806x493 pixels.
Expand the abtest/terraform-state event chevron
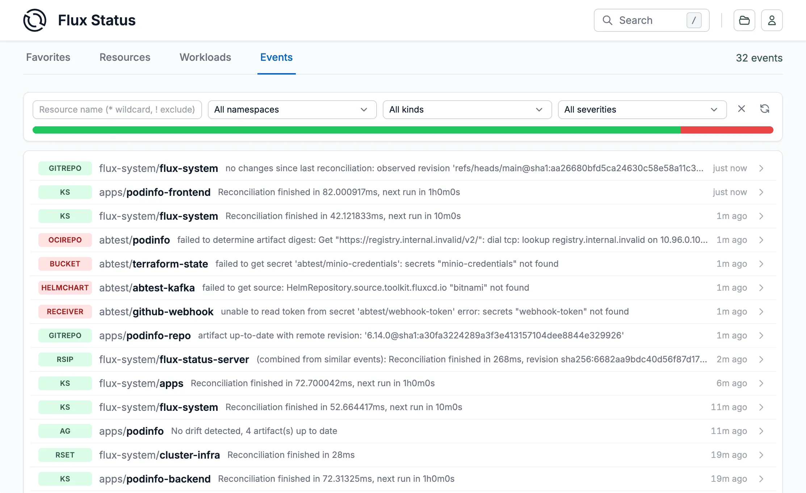[761, 264]
